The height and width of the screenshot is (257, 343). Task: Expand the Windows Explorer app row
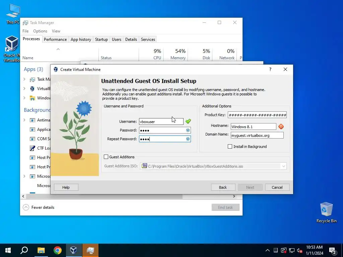24,98
